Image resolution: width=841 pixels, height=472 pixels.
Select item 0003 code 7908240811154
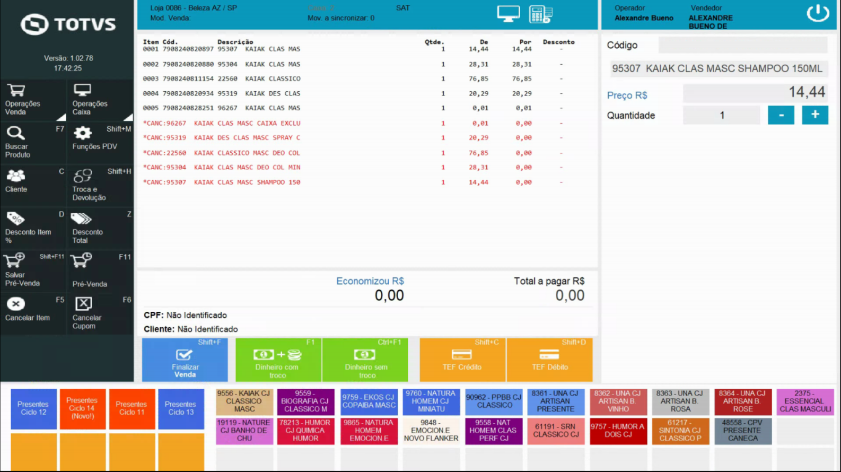pos(359,78)
